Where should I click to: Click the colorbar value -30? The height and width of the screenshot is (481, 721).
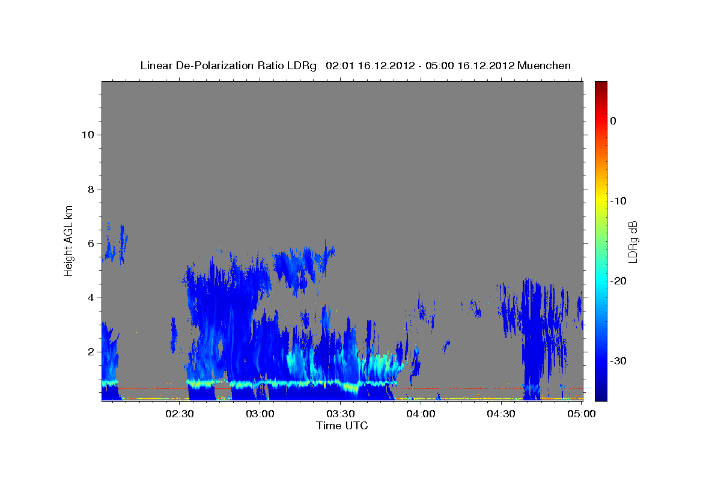tap(618, 361)
